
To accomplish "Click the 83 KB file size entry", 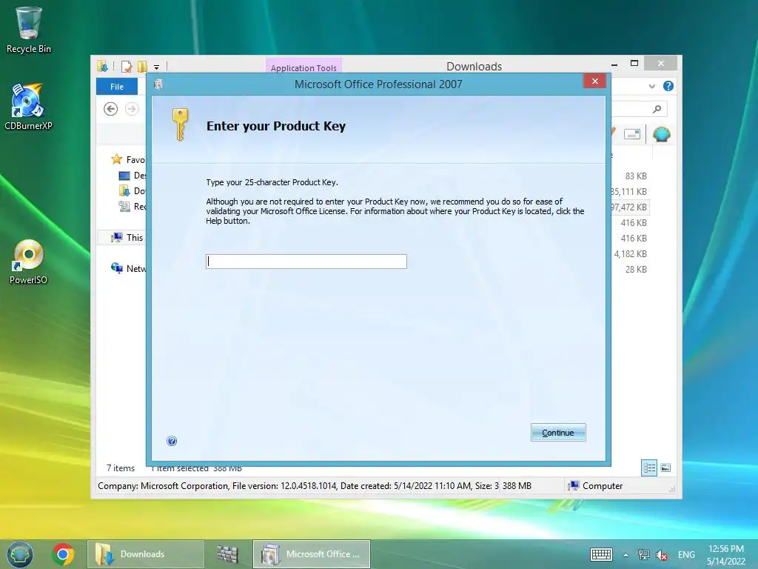I will pyautogui.click(x=636, y=176).
